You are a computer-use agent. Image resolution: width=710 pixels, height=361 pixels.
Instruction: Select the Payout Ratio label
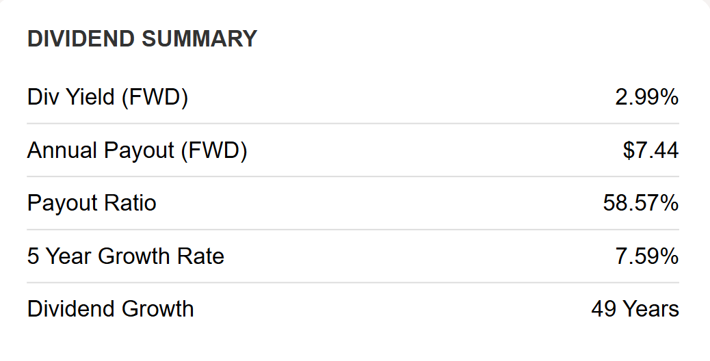(92, 202)
